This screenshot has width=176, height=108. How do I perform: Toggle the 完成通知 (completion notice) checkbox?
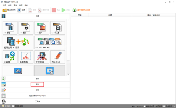[x=164, y=106]
